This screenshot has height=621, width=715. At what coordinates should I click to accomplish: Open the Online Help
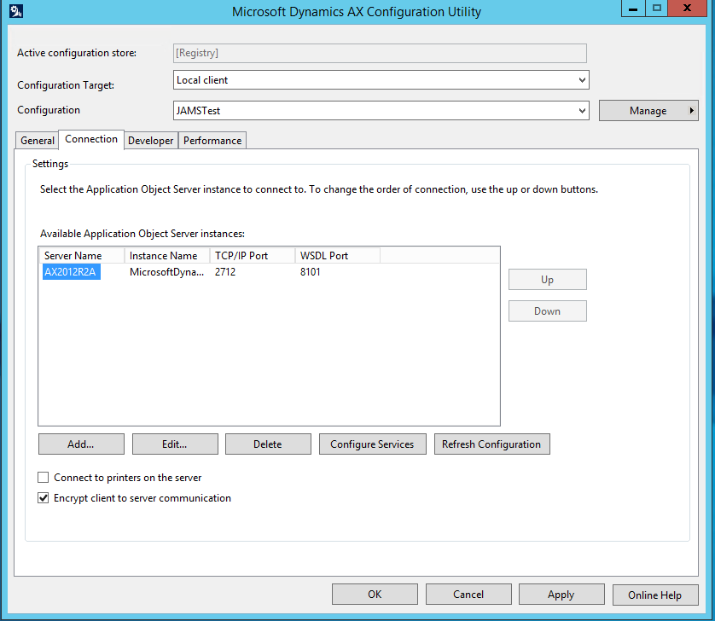[655, 594]
